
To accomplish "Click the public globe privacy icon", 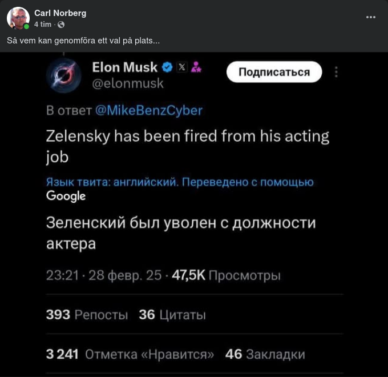I will [x=61, y=25].
